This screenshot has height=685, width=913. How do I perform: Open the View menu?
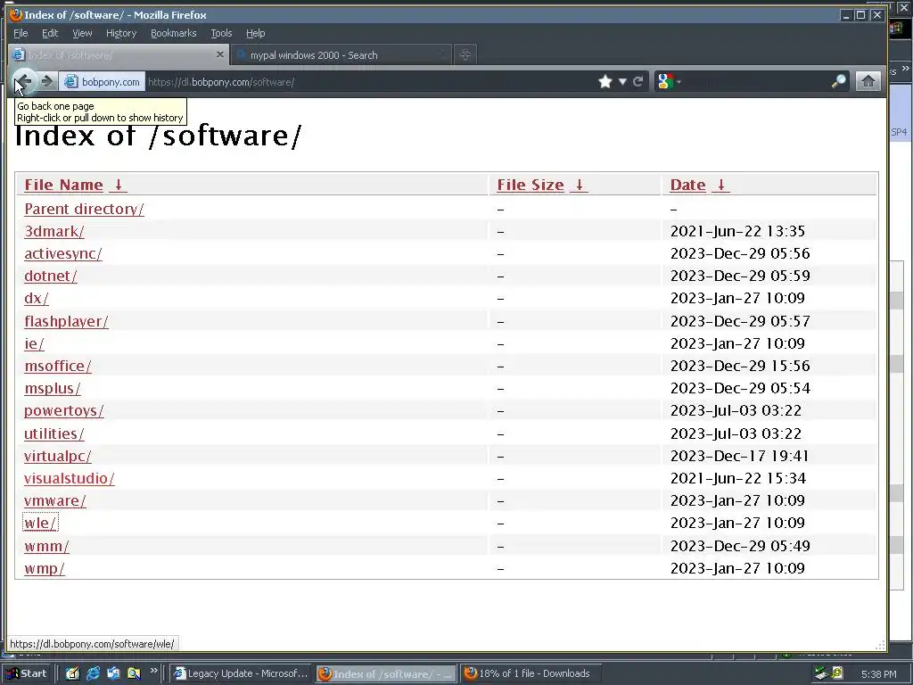[x=82, y=33]
